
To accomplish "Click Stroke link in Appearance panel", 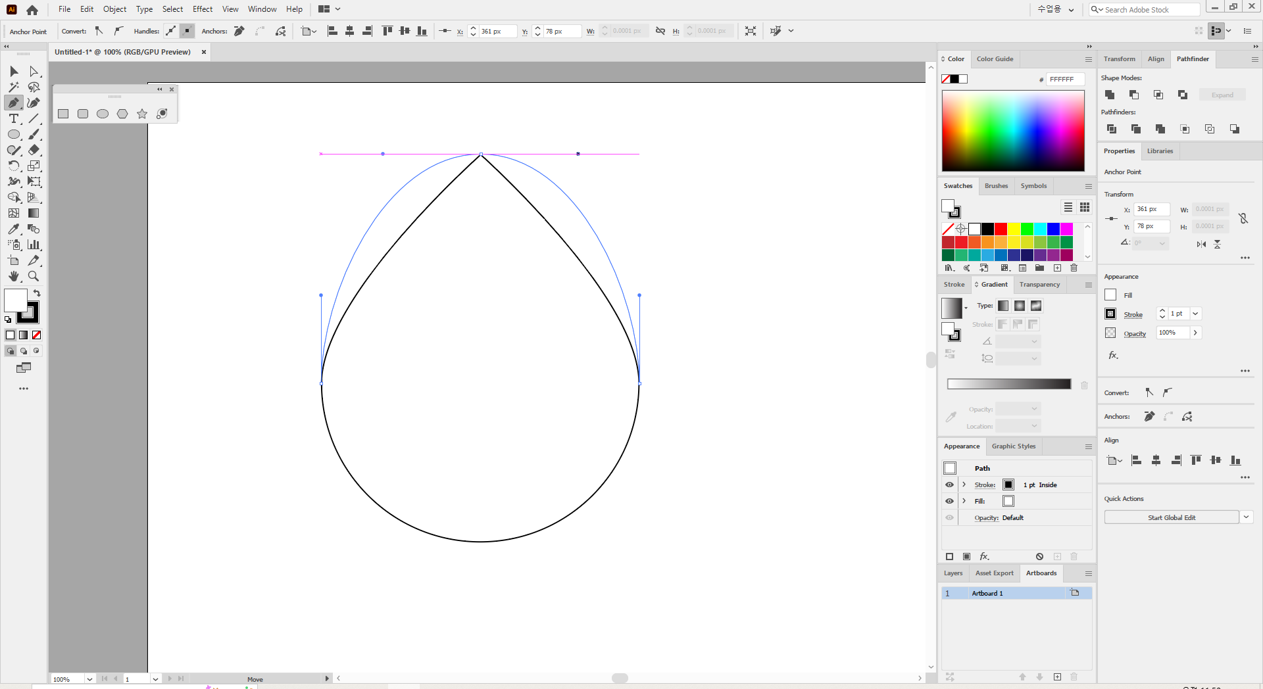I will [985, 485].
